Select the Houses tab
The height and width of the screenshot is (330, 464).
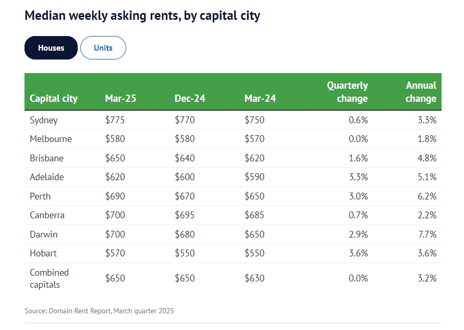coord(51,48)
